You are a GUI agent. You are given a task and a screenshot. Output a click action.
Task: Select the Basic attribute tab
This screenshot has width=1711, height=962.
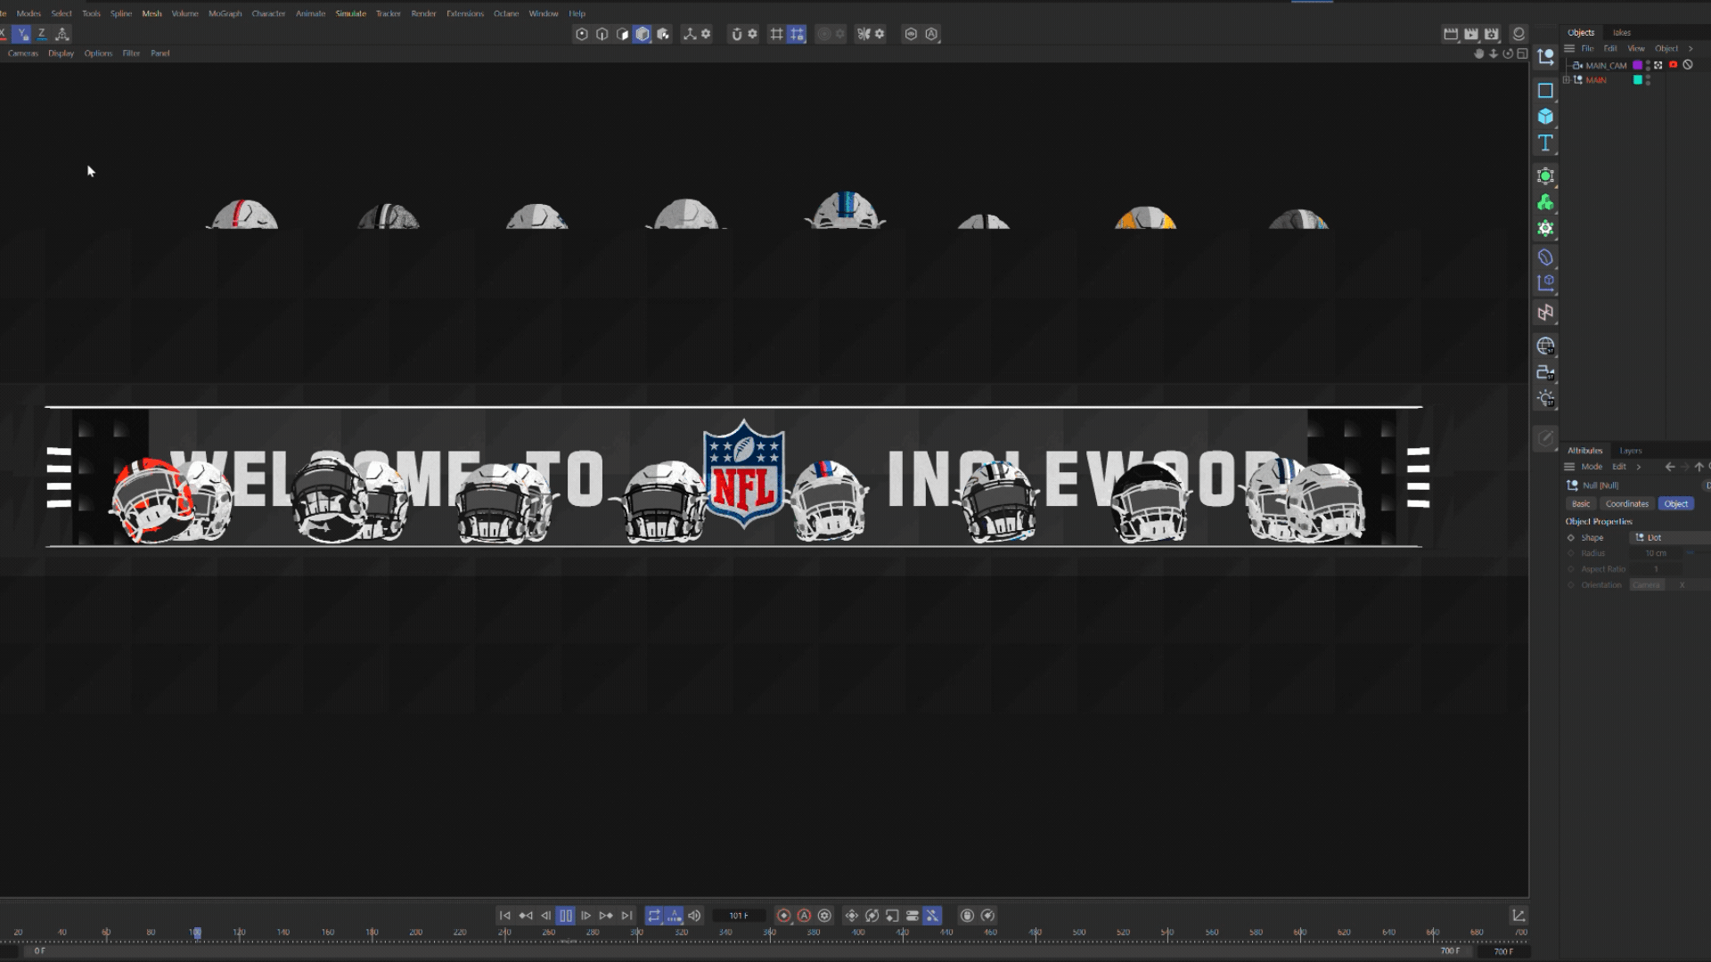click(x=1580, y=504)
